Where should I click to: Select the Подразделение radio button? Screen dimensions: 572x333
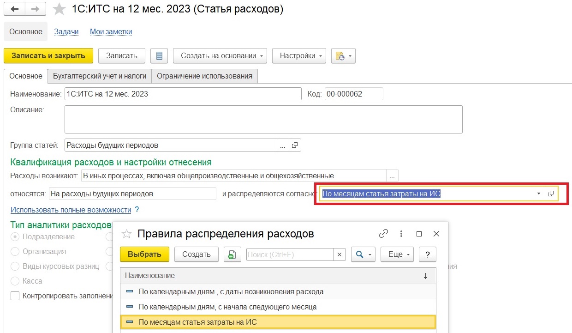pos(15,236)
